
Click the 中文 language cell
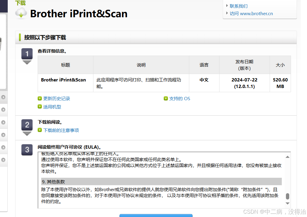click(x=204, y=83)
